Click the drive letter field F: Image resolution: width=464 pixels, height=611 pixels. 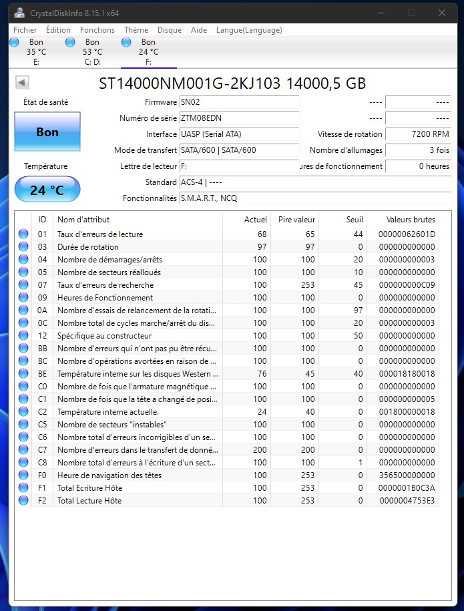239,166
